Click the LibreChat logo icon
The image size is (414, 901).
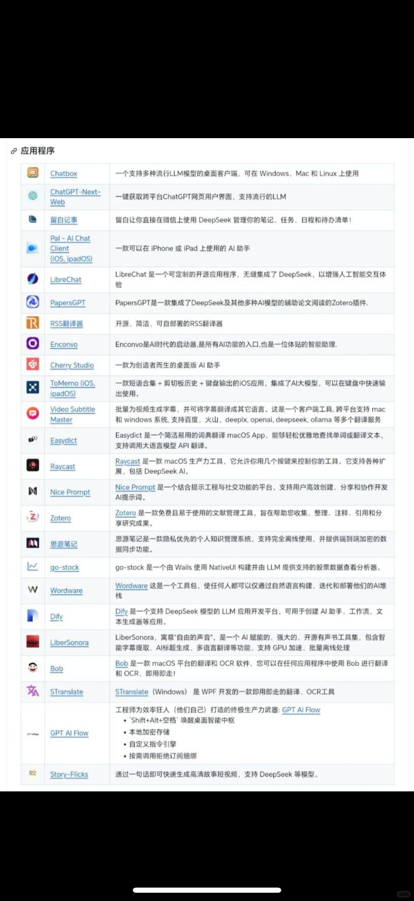33,279
